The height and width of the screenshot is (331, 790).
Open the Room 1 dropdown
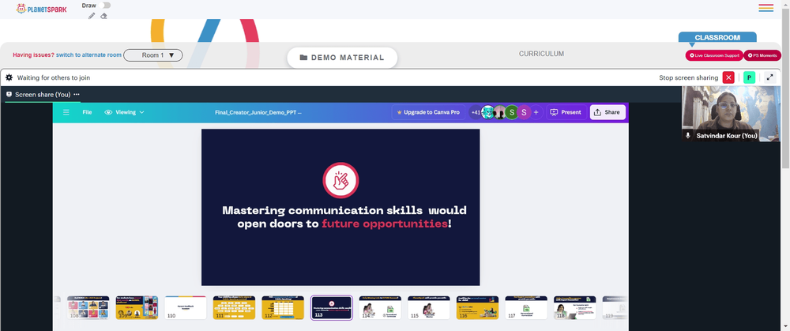153,55
